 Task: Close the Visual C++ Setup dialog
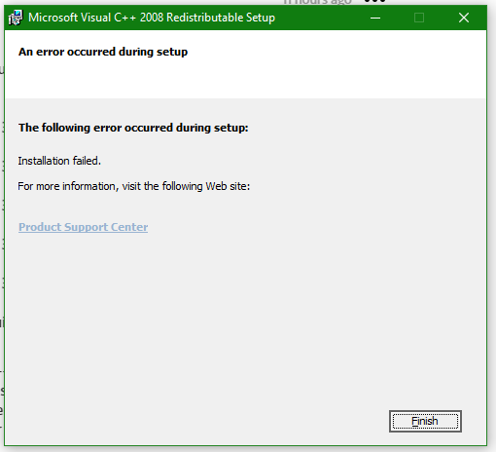[x=464, y=18]
